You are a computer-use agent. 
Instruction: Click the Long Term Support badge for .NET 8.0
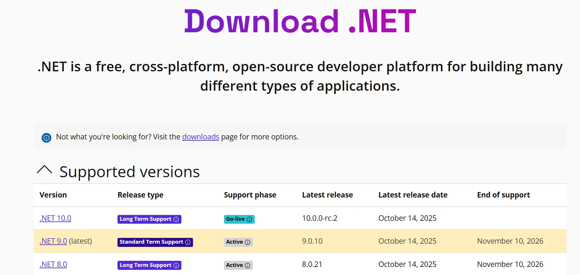[x=149, y=265]
